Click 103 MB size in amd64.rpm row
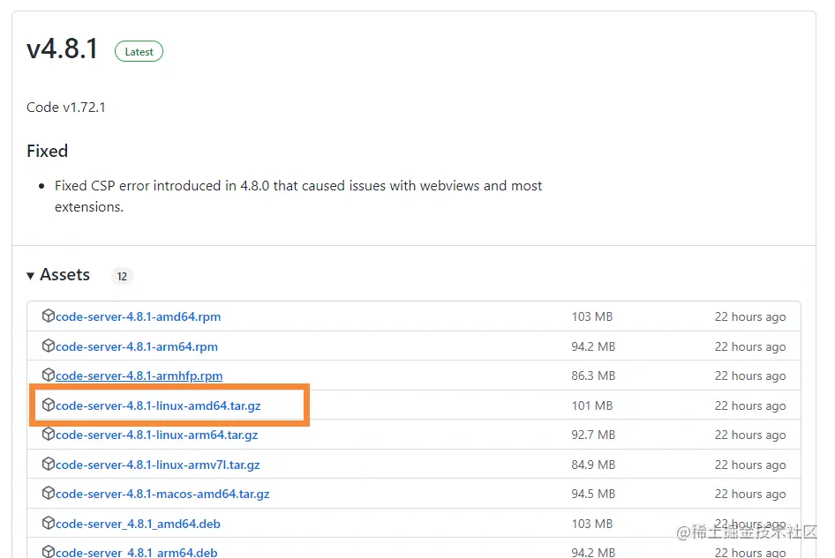This screenshot has width=835, height=558. coord(592,316)
